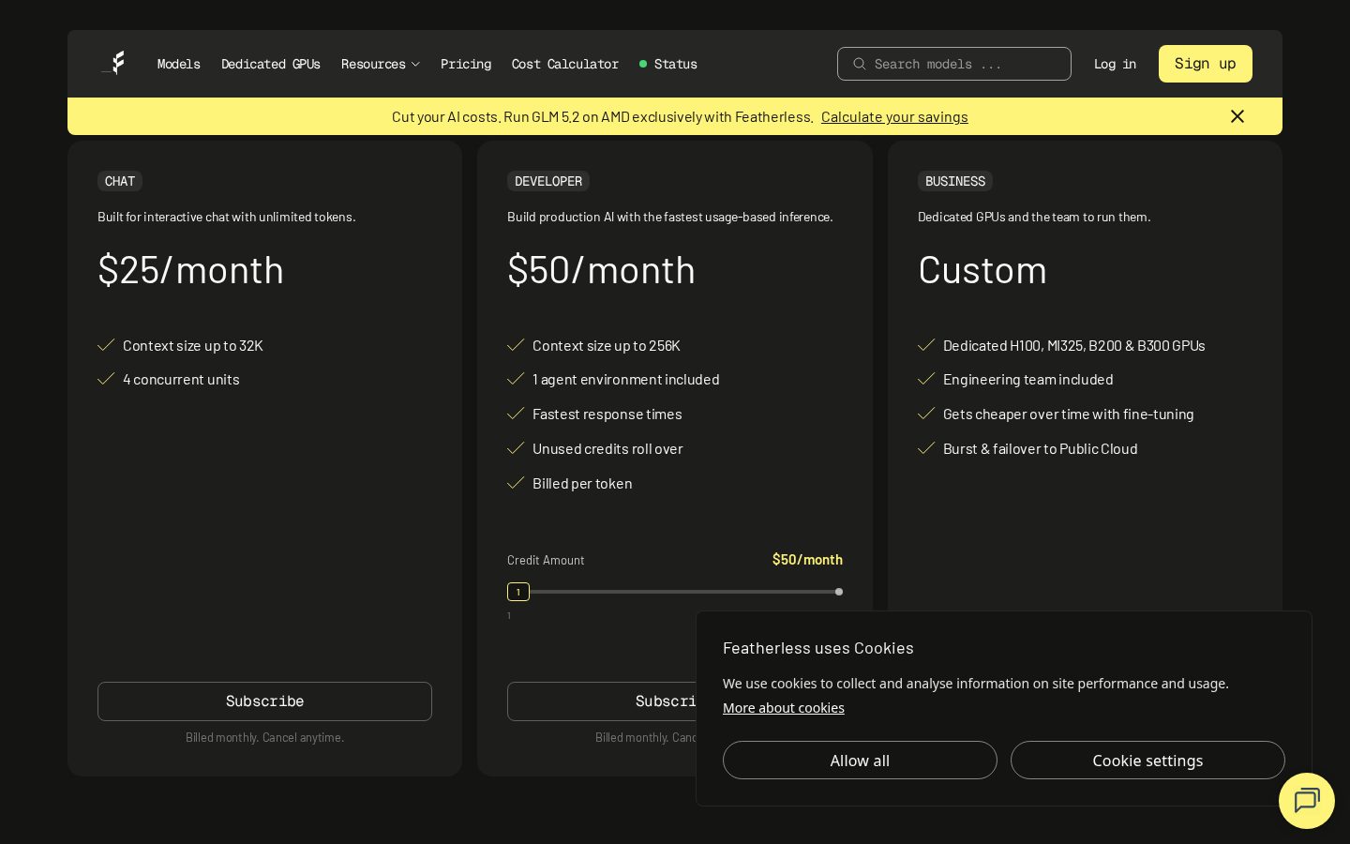Click the checkmark beside Fastest response times

point(516,414)
